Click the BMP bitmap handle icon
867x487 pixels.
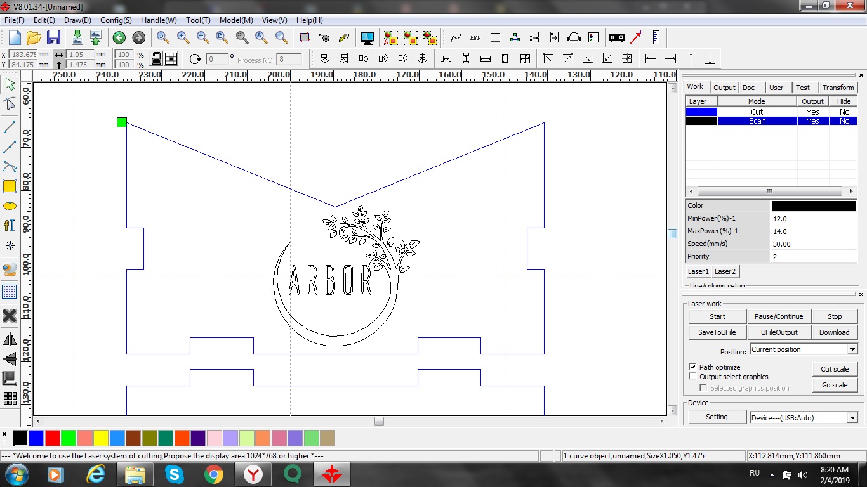(475, 38)
